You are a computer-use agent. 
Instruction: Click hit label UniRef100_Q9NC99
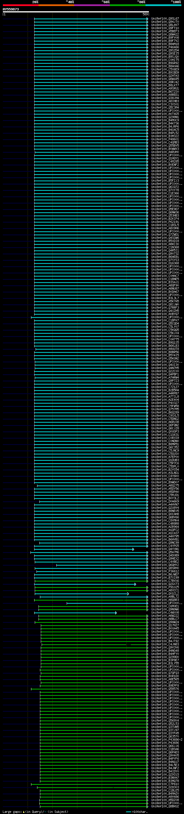tap(165, 543)
